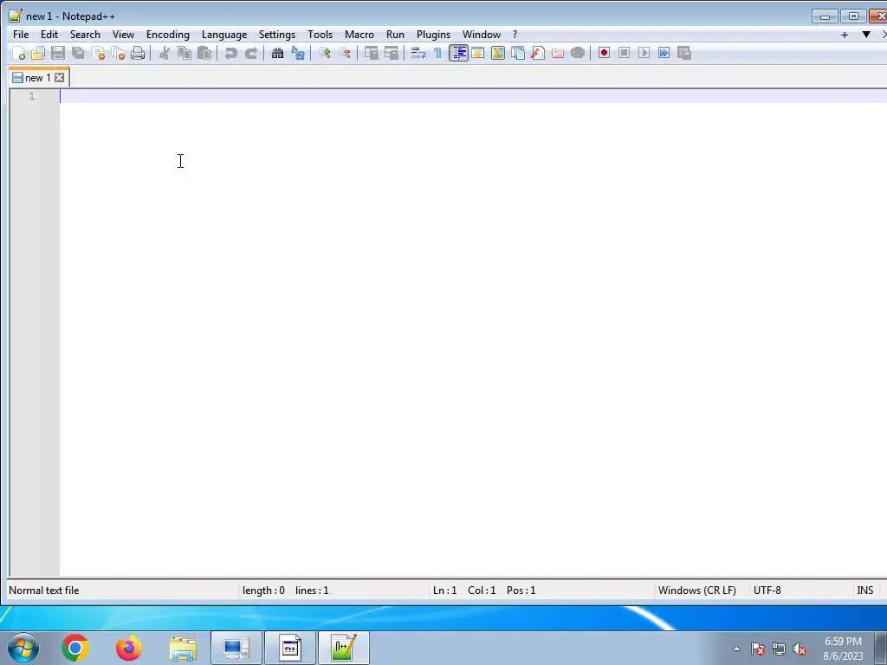Screen dimensions: 887x665
Task: Click the Print toolbar icon
Action: [138, 53]
